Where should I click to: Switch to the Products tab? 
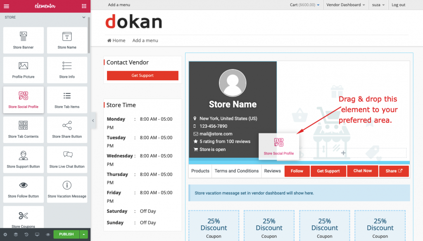pos(200,171)
